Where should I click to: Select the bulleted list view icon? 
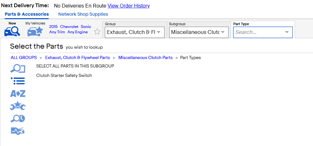pyautogui.click(x=18, y=81)
